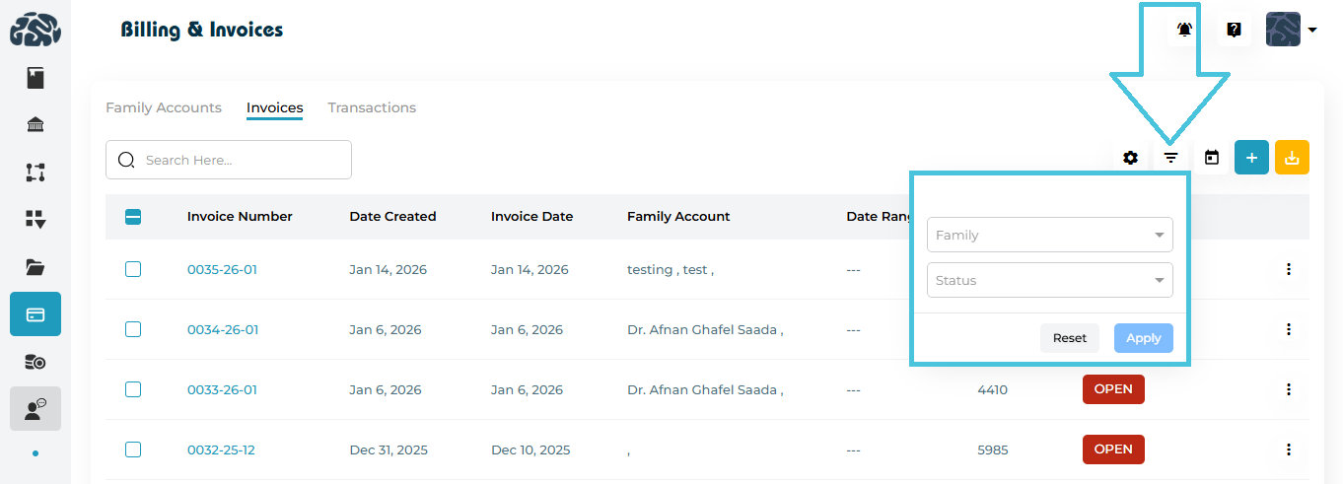1343x484 pixels.
Task: Switch to the Transactions tab
Action: pos(372,107)
